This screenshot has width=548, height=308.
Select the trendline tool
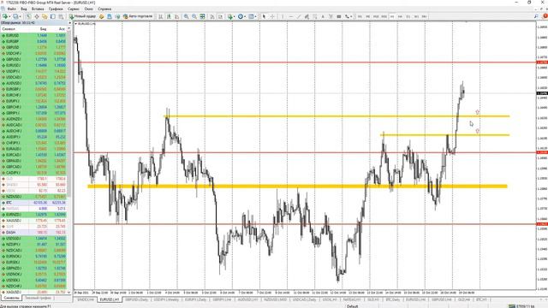pos(299,16)
